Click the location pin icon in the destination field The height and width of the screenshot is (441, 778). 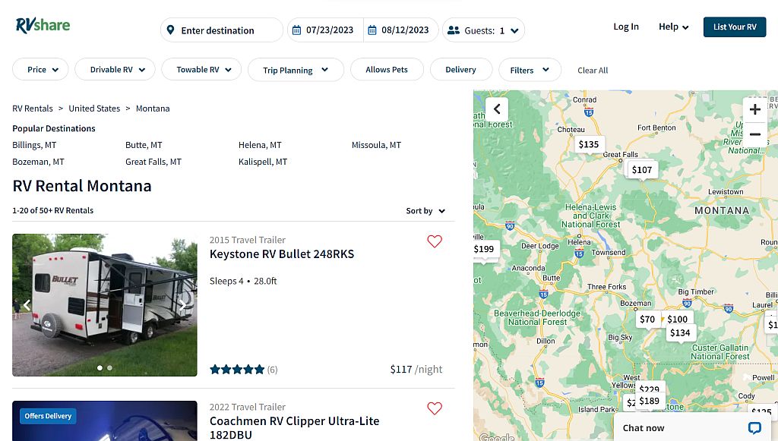click(170, 30)
